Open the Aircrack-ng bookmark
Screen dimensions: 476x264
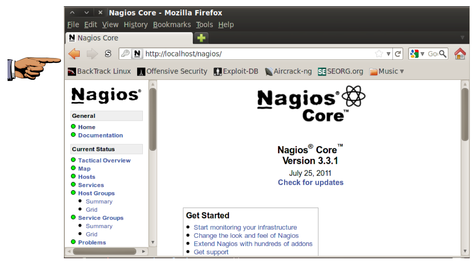[288, 71]
